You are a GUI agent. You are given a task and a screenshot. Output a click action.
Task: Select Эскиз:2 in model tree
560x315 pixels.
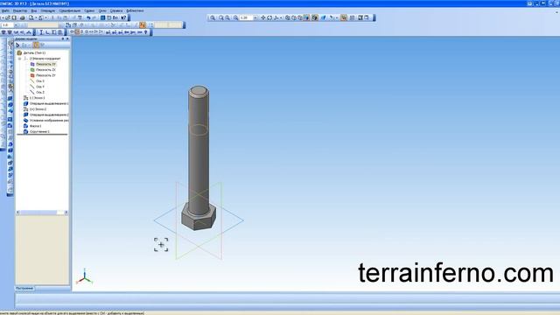[x=38, y=109]
